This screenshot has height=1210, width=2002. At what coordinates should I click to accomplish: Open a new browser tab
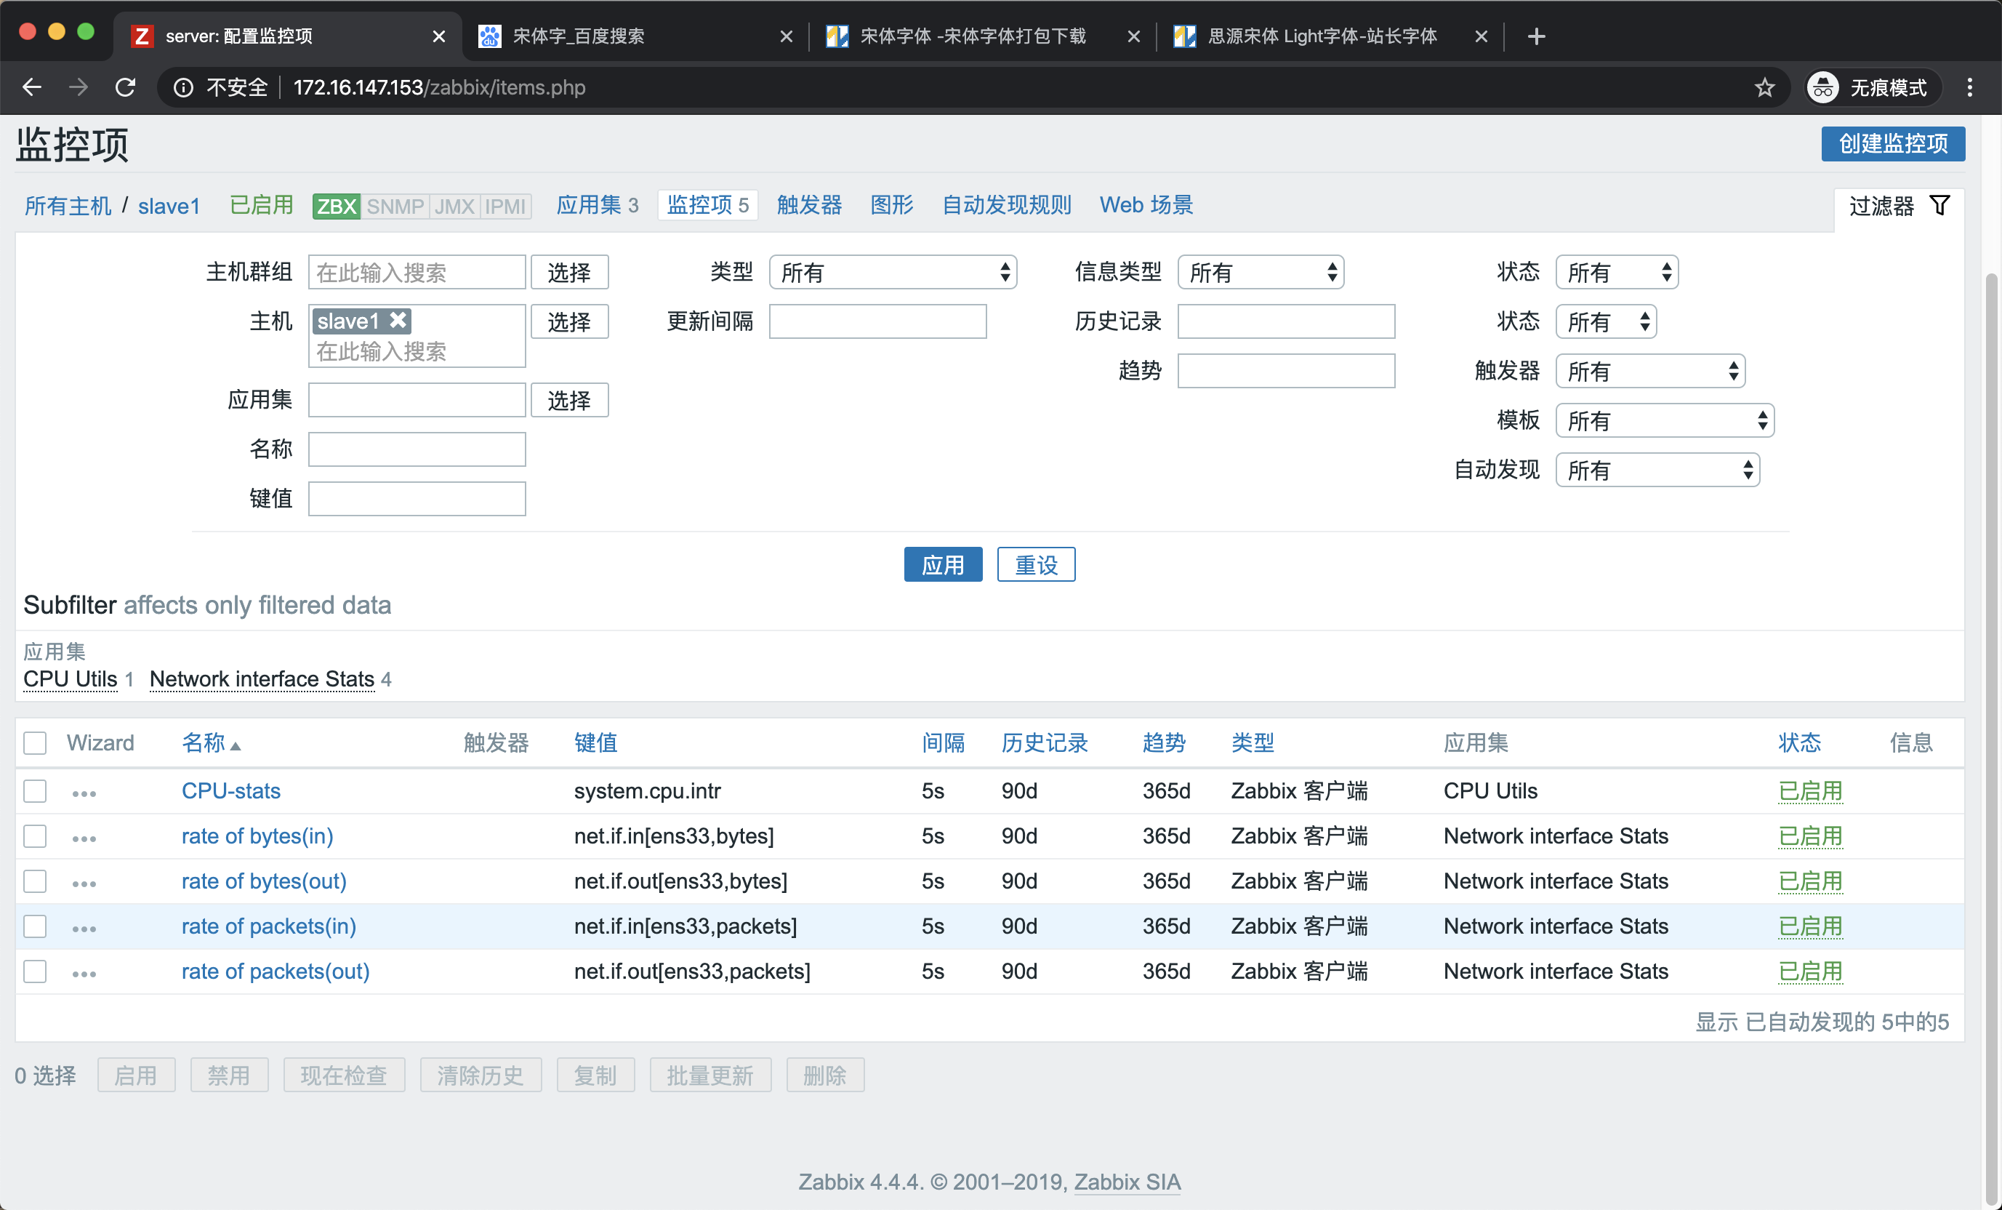[1535, 36]
